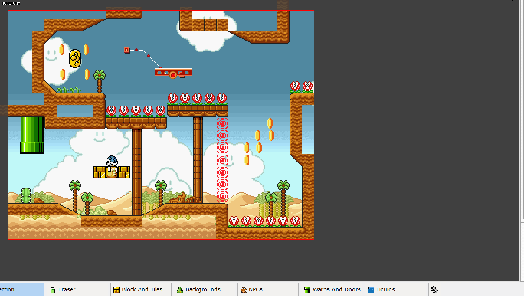
Task: Open the Warps And Doors panel
Action: coord(332,289)
